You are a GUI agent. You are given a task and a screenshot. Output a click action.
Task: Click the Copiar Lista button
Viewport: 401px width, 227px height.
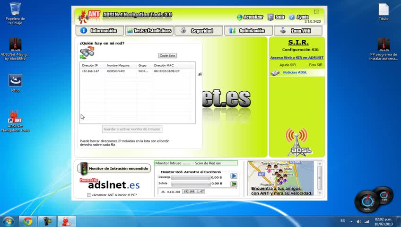tap(167, 55)
